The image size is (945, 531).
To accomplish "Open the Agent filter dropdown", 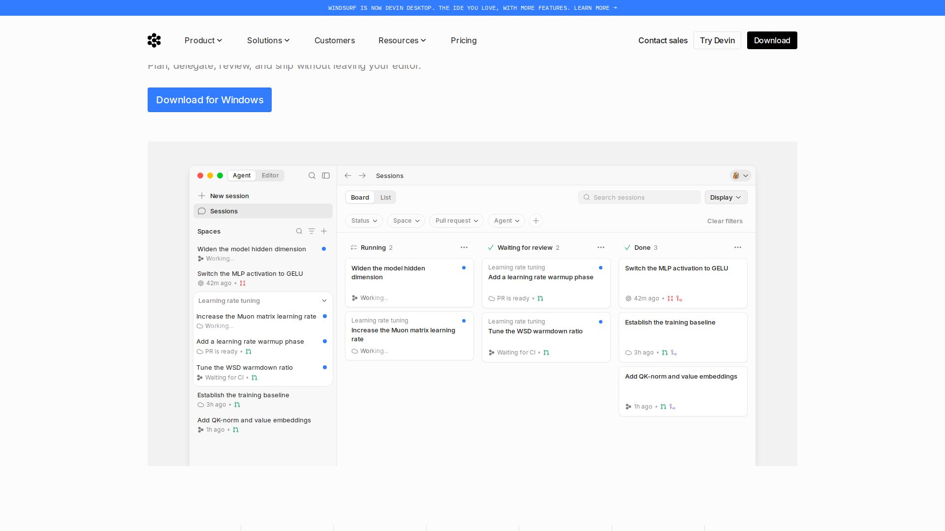I will tap(506, 221).
